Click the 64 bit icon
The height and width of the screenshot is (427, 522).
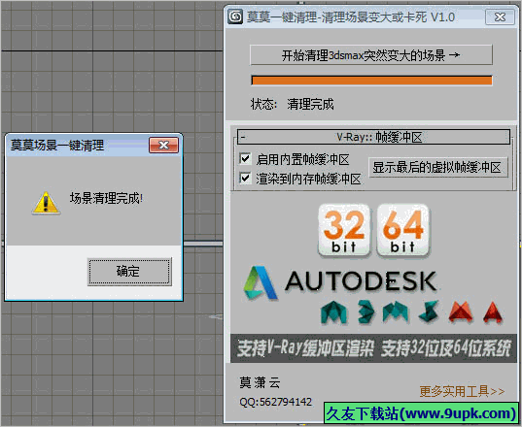point(402,230)
